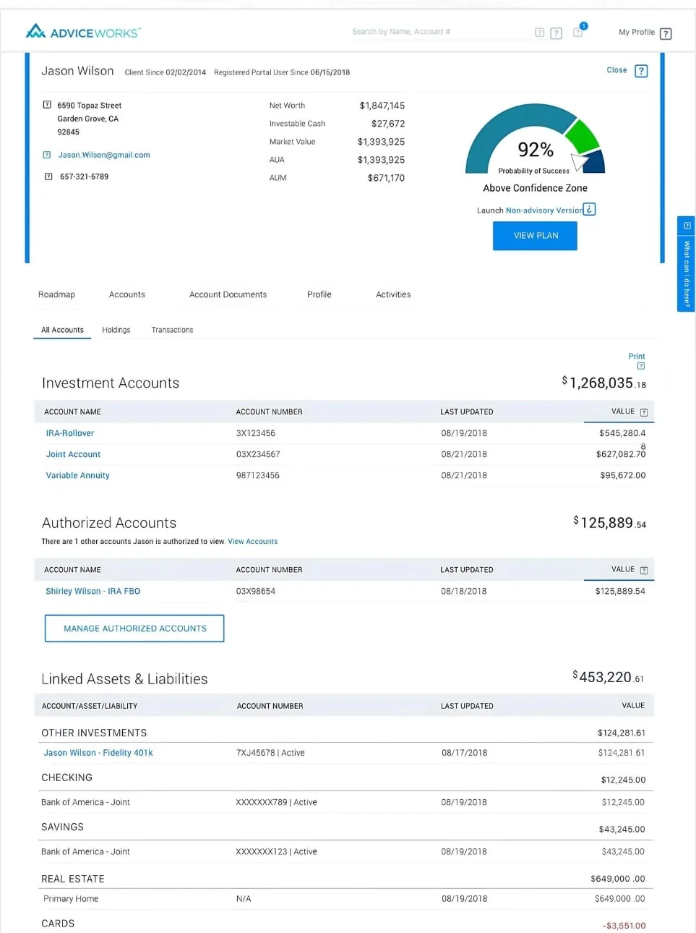Viewport: 696px width, 933px height.
Task: Click the REAL ESTATE section heading
Action: 73,879
